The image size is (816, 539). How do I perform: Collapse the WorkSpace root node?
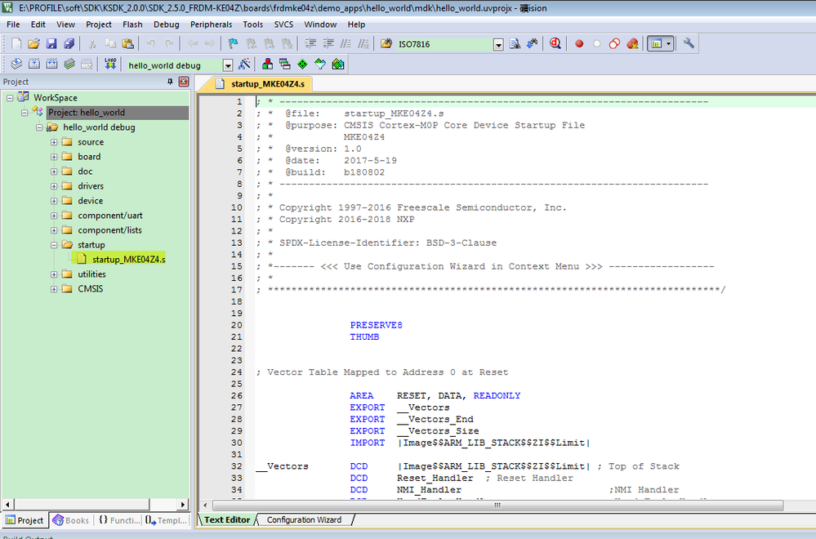[x=9, y=98]
